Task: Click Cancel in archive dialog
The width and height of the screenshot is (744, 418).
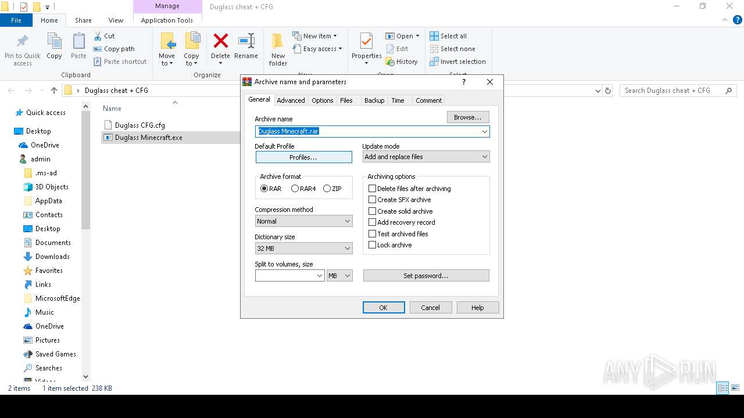Action: pos(431,308)
